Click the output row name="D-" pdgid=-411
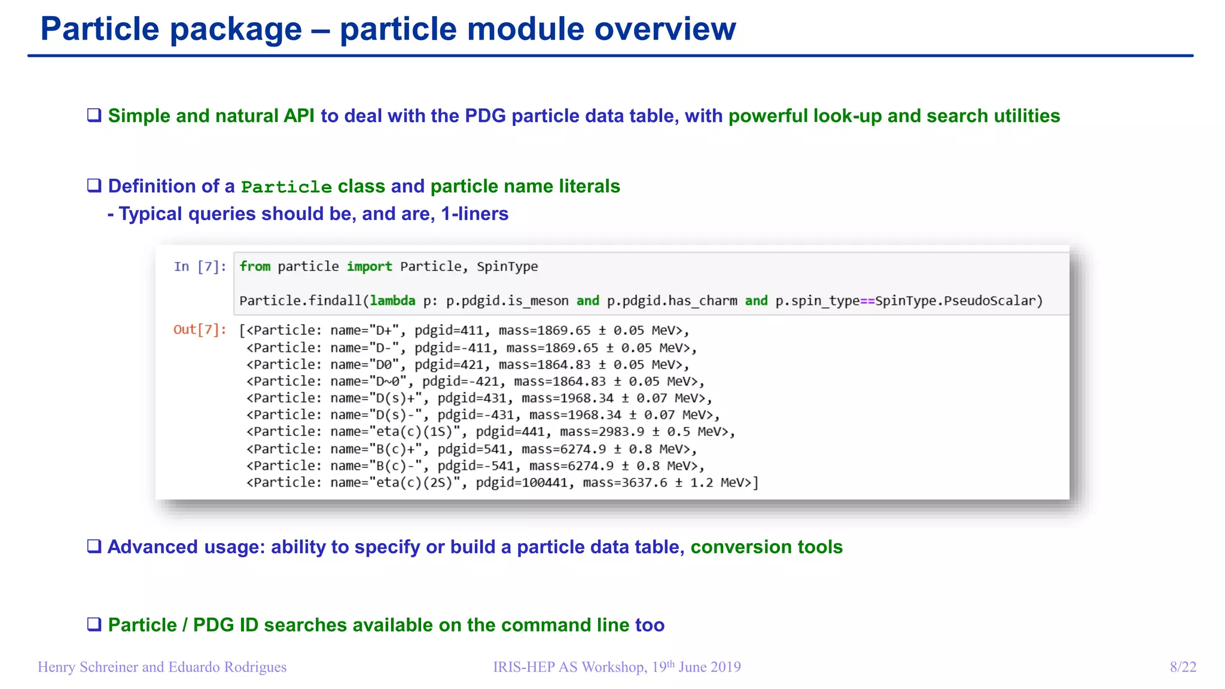This screenshot has height=689, width=1225. click(471, 348)
